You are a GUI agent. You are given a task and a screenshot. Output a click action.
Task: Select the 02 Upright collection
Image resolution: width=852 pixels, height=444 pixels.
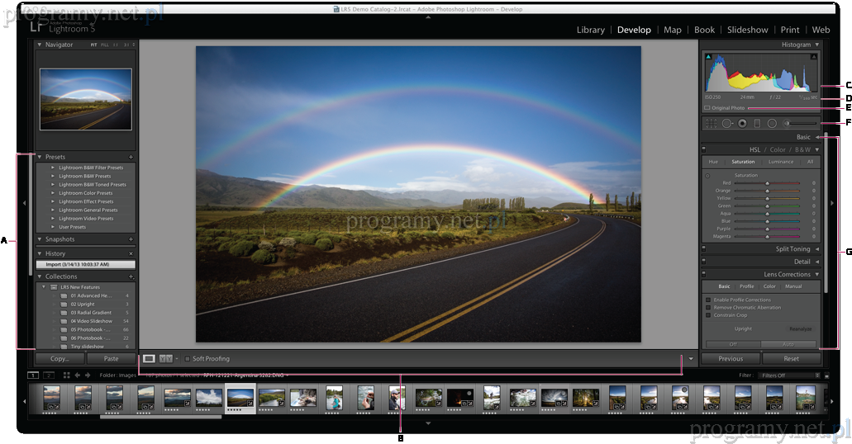tap(83, 305)
